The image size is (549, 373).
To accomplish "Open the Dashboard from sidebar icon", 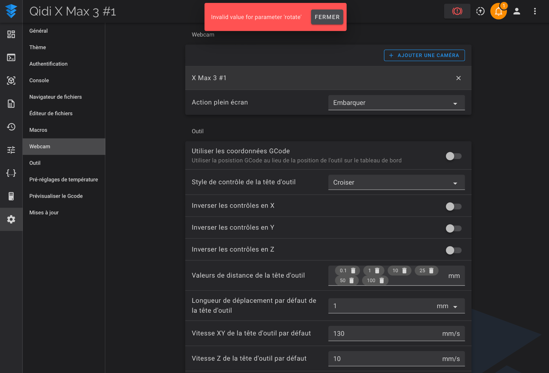I will click(x=11, y=34).
